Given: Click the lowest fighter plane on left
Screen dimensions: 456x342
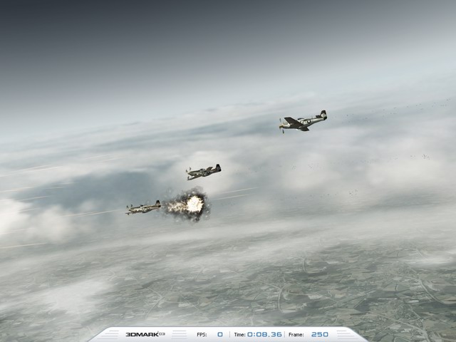Looking at the screenshot, I should click(143, 208).
